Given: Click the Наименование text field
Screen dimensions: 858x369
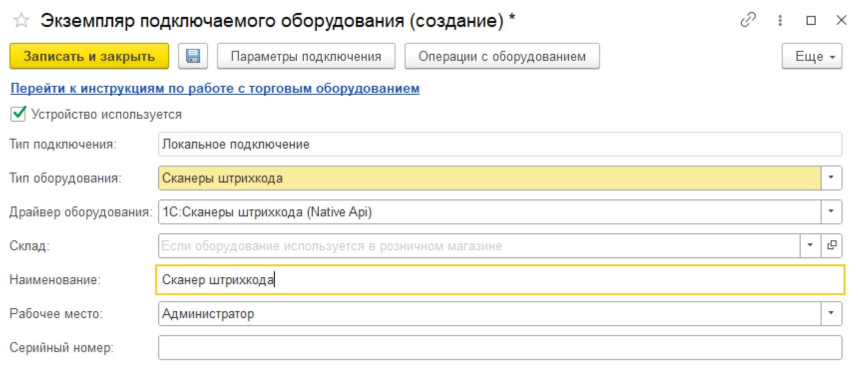Looking at the screenshot, I should 500,280.
